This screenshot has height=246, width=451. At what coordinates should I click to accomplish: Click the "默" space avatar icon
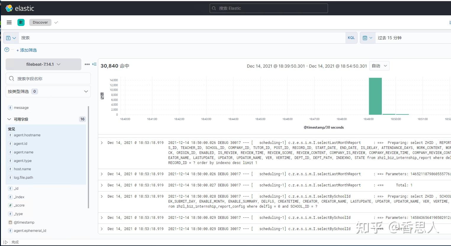click(21, 22)
